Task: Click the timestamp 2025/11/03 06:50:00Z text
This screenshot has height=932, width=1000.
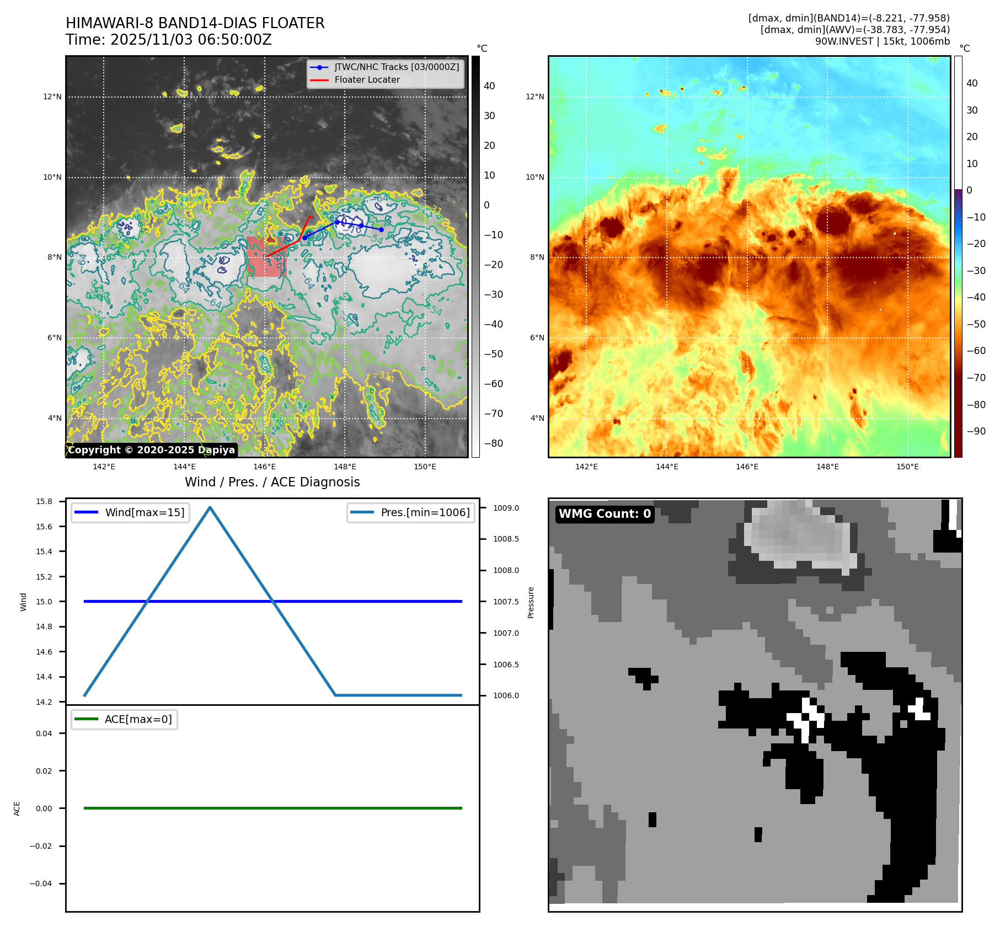Action: (191, 40)
